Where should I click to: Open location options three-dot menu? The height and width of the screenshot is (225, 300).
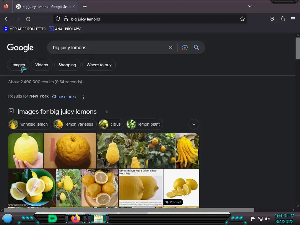[x=83, y=97]
